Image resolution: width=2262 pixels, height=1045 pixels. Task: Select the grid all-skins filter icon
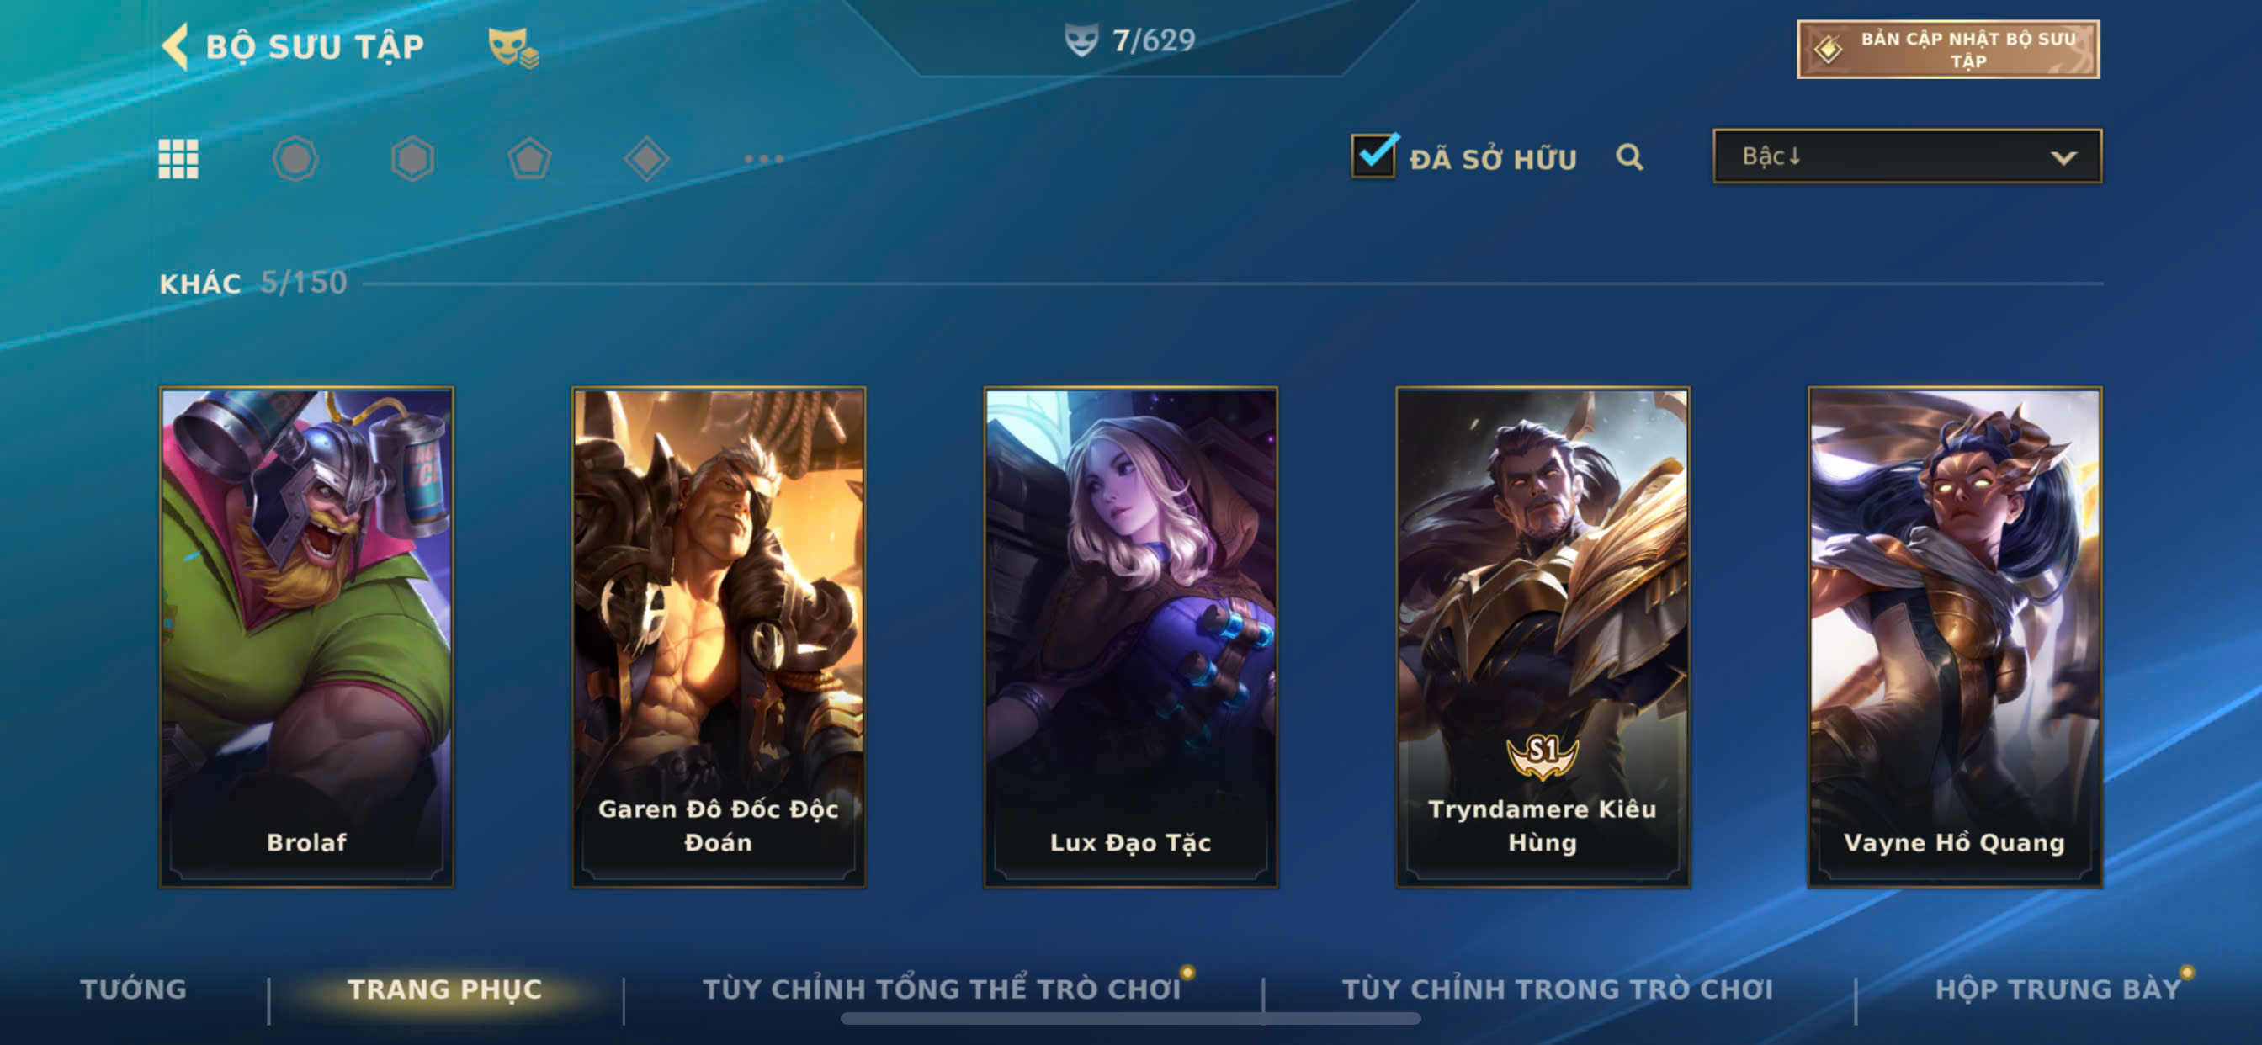tap(178, 159)
